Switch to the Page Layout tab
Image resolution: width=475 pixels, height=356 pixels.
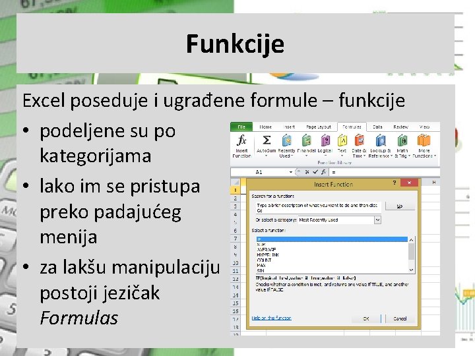coord(319,127)
